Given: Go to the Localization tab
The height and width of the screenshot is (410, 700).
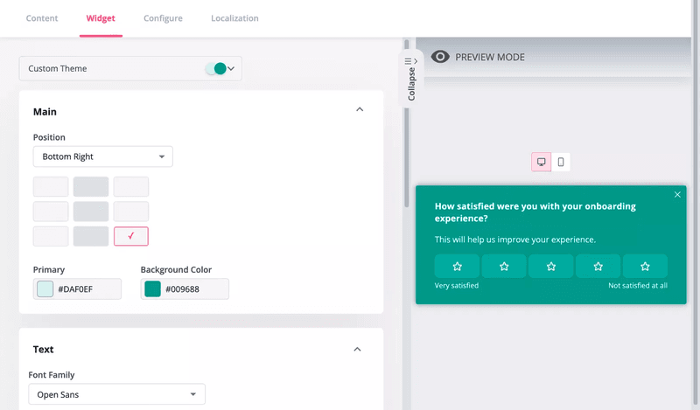Looking at the screenshot, I should [x=234, y=18].
